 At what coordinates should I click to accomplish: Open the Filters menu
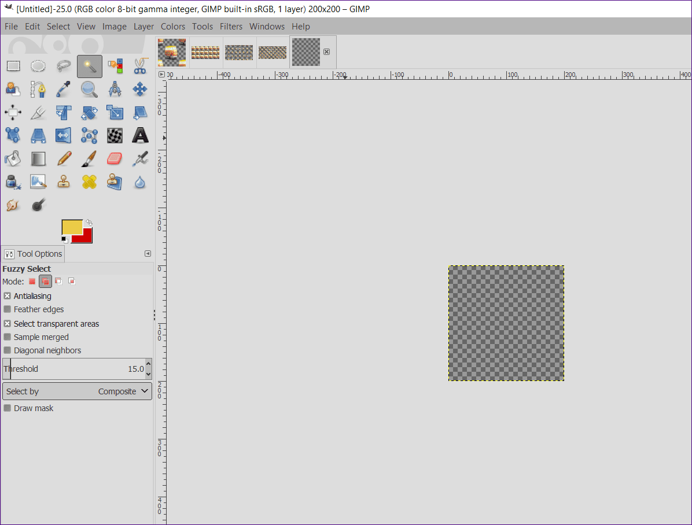click(231, 27)
